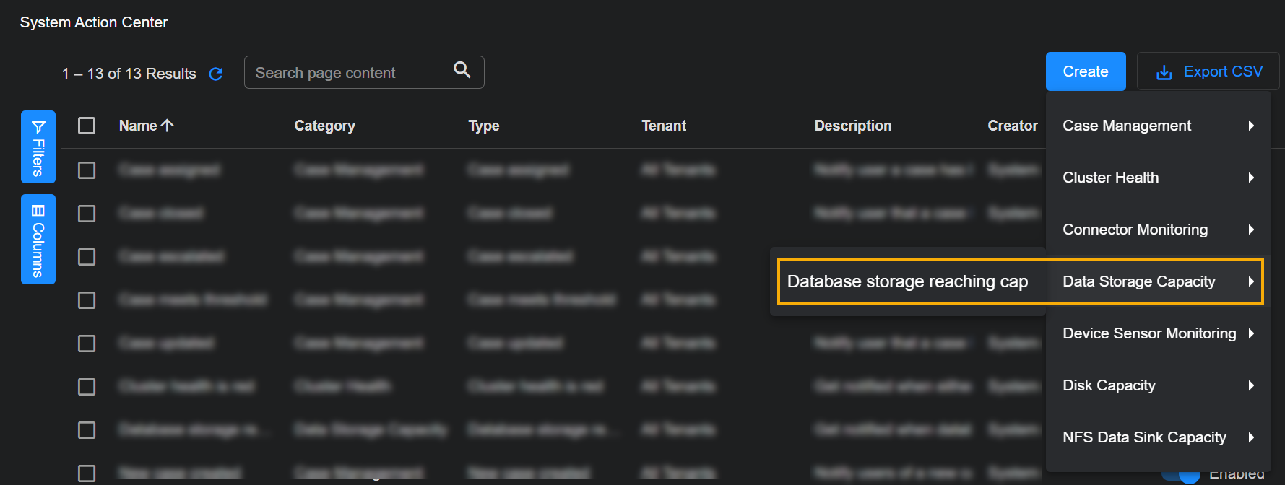This screenshot has width=1285, height=485.
Task: Open the Filters side panel
Action: coord(38,147)
